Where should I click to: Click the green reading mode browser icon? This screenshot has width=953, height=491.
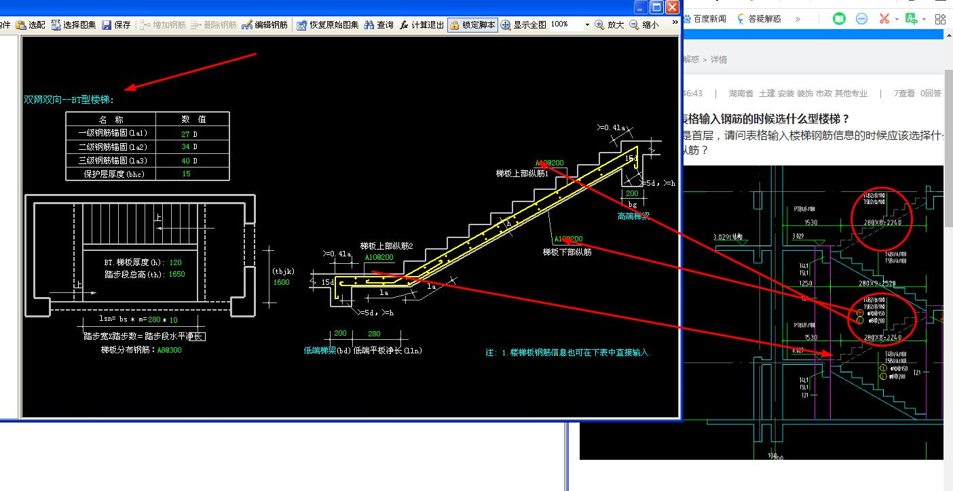pyautogui.click(x=840, y=19)
